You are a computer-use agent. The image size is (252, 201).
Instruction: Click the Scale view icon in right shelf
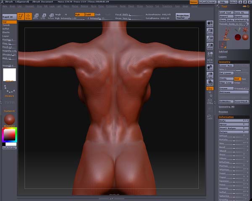click(x=210, y=75)
